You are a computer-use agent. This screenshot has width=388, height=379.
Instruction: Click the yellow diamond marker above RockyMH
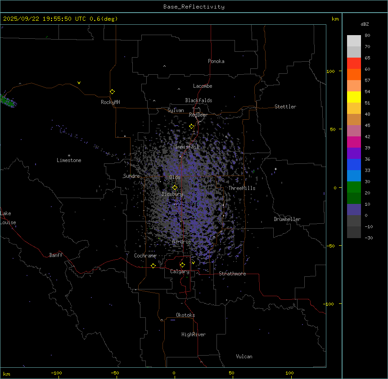click(x=112, y=91)
